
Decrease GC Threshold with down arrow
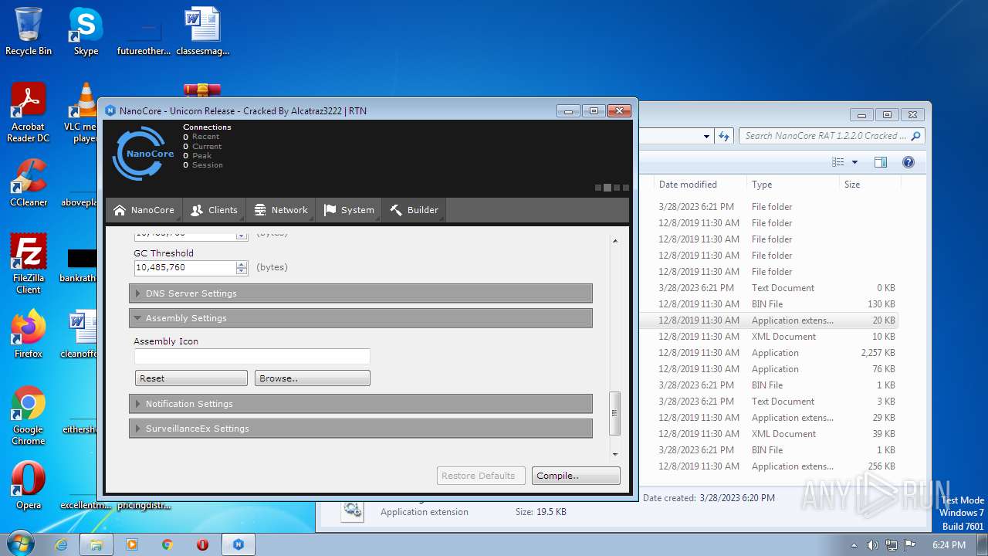[242, 271]
